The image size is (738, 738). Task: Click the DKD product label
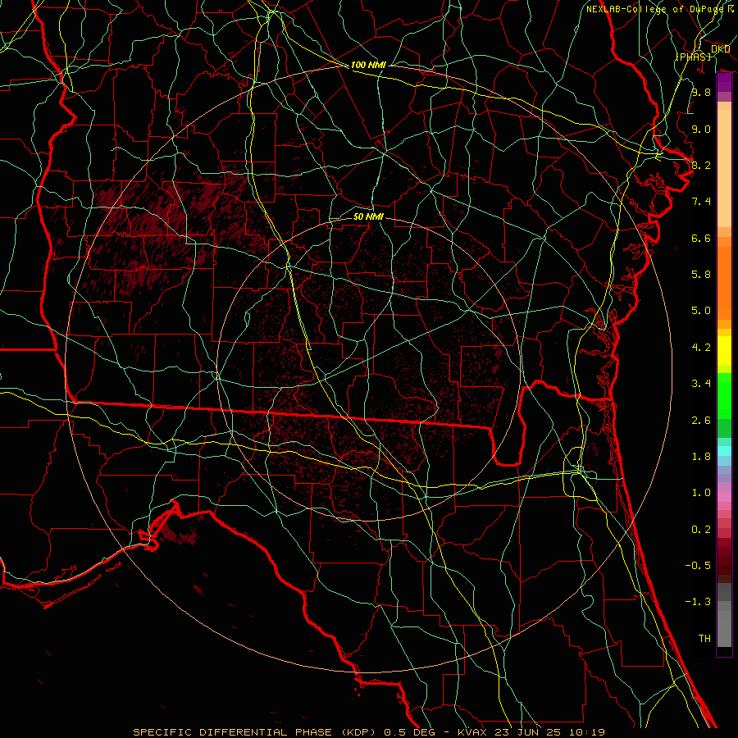[721, 49]
